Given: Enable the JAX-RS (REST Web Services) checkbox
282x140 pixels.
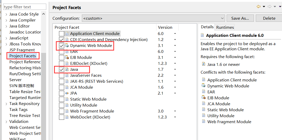Looking at the screenshot, I should (62, 81).
